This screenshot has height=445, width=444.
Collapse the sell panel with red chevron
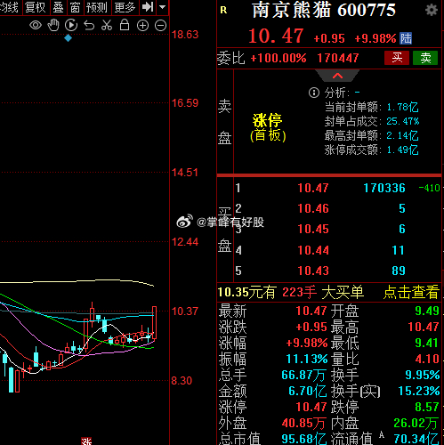[337, 76]
